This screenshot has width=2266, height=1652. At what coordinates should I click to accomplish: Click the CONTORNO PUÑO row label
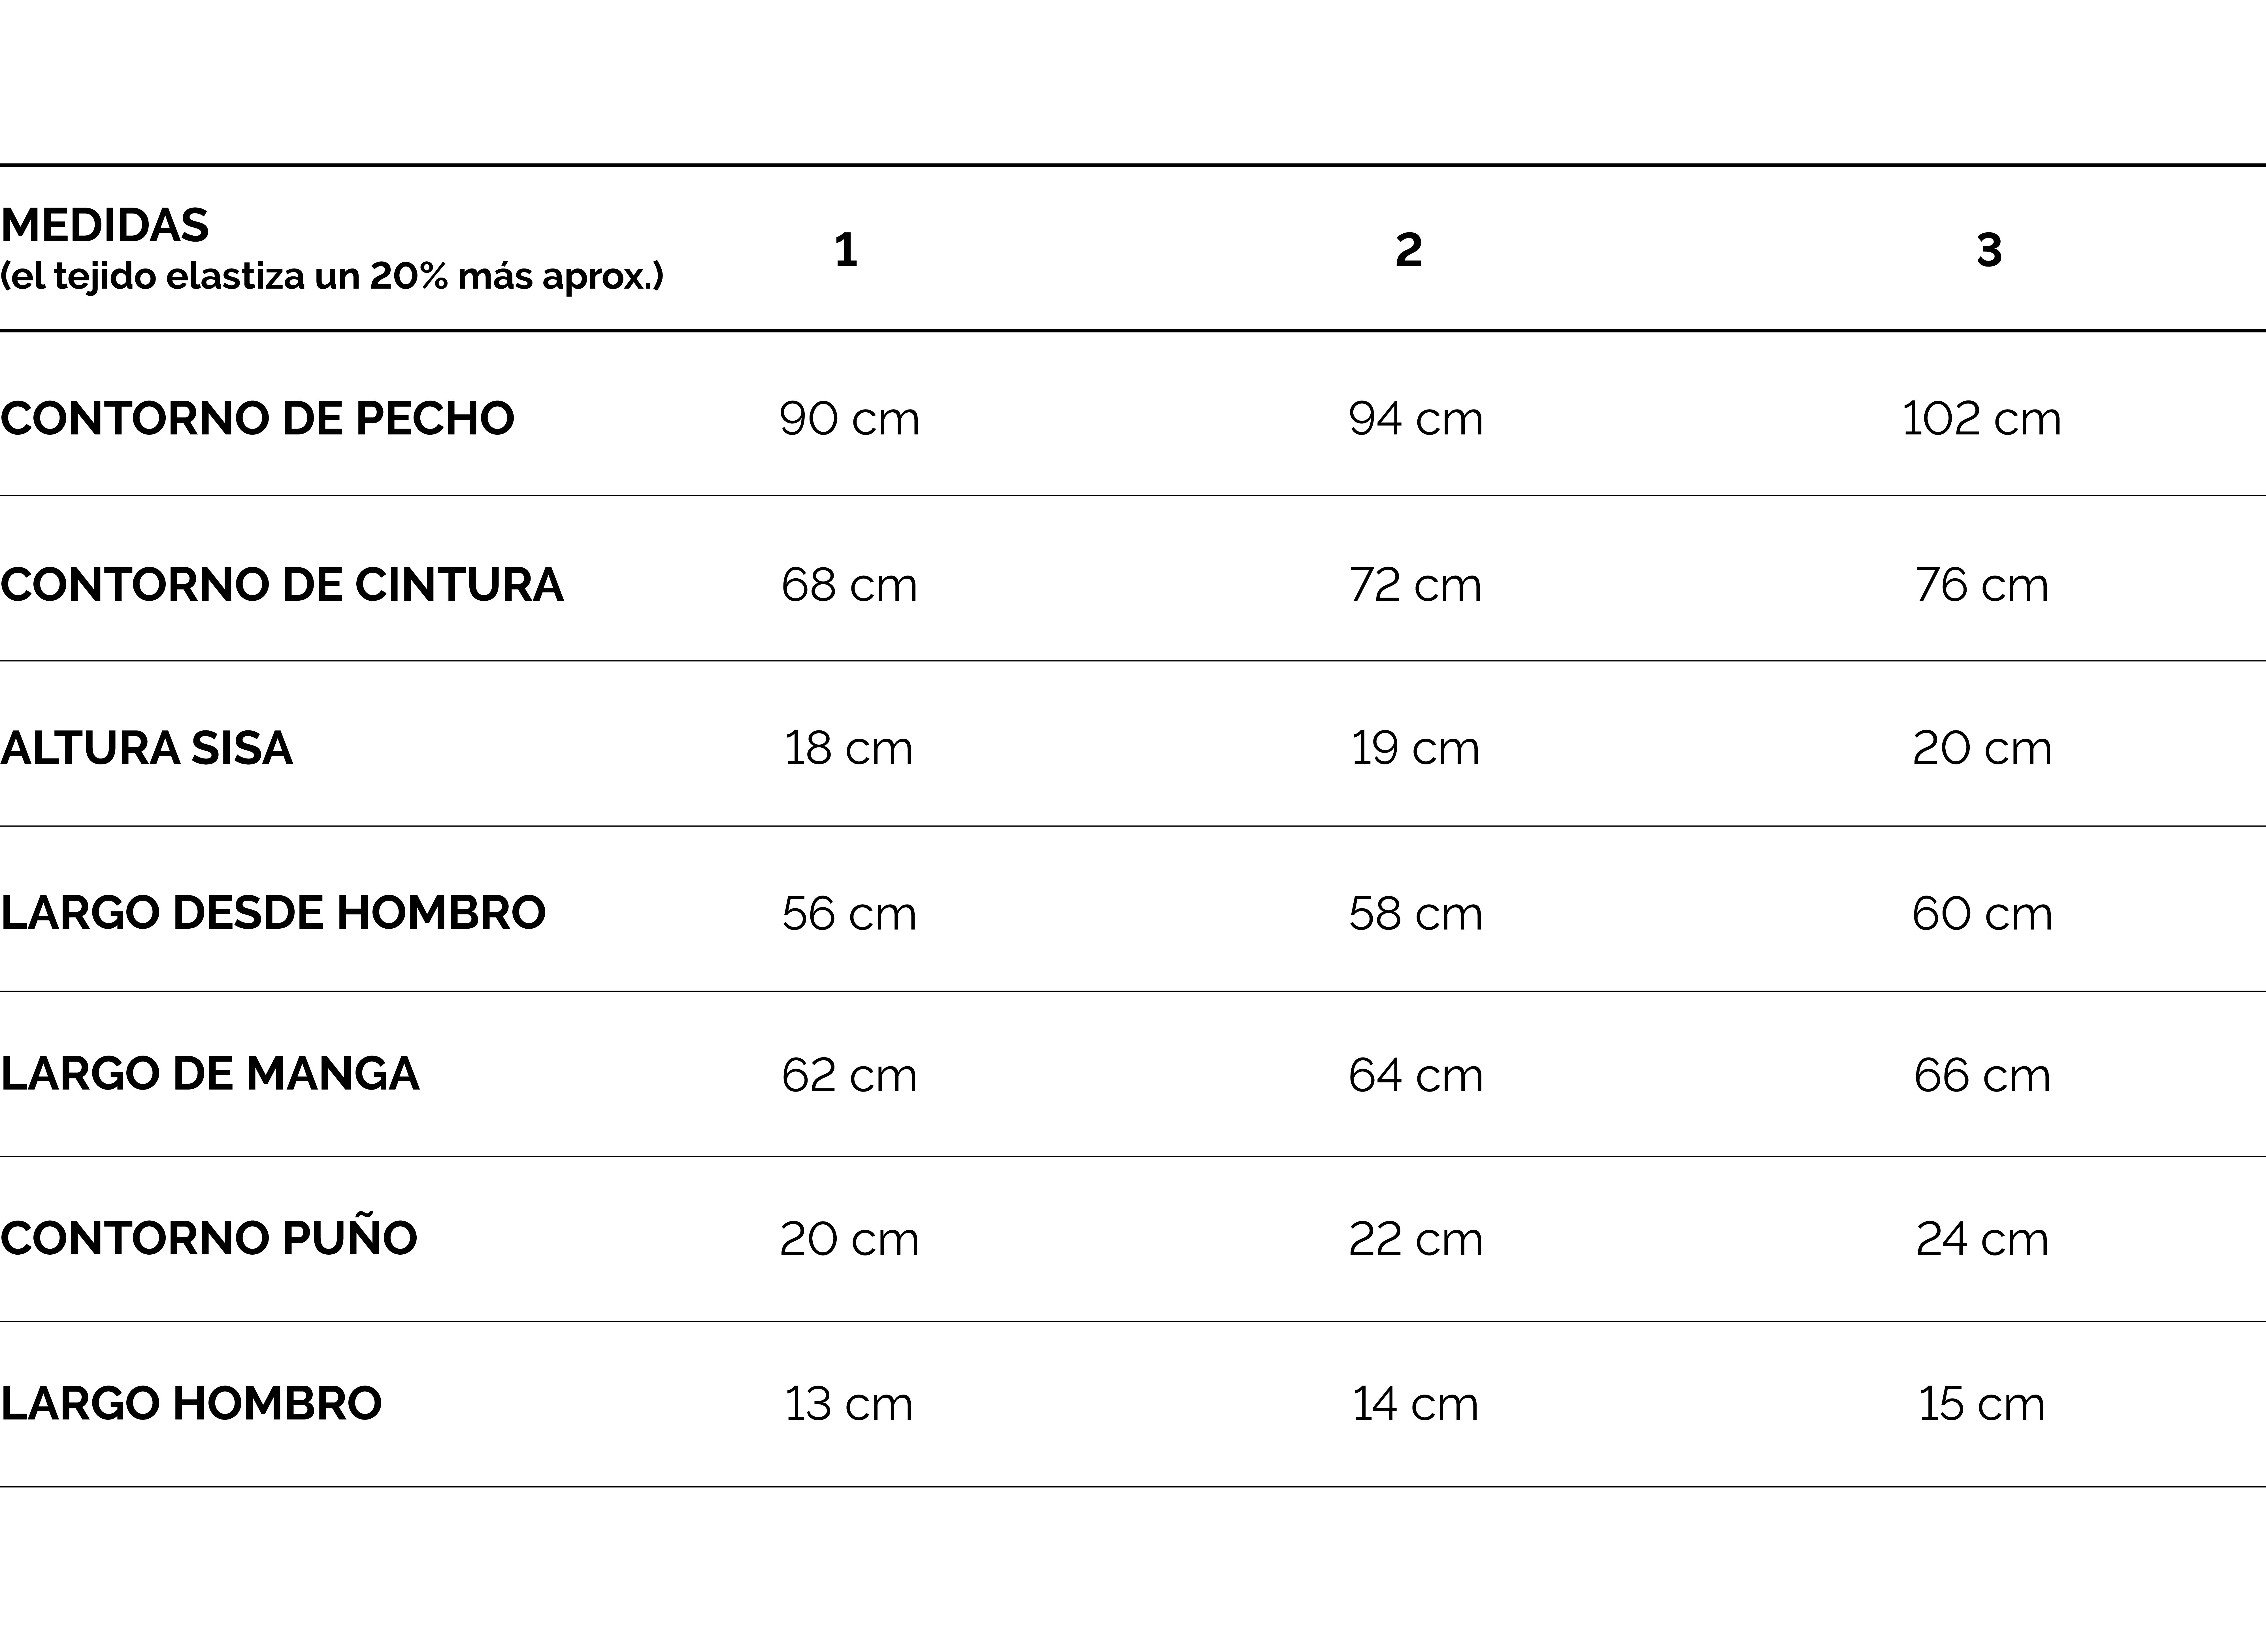tap(209, 1238)
